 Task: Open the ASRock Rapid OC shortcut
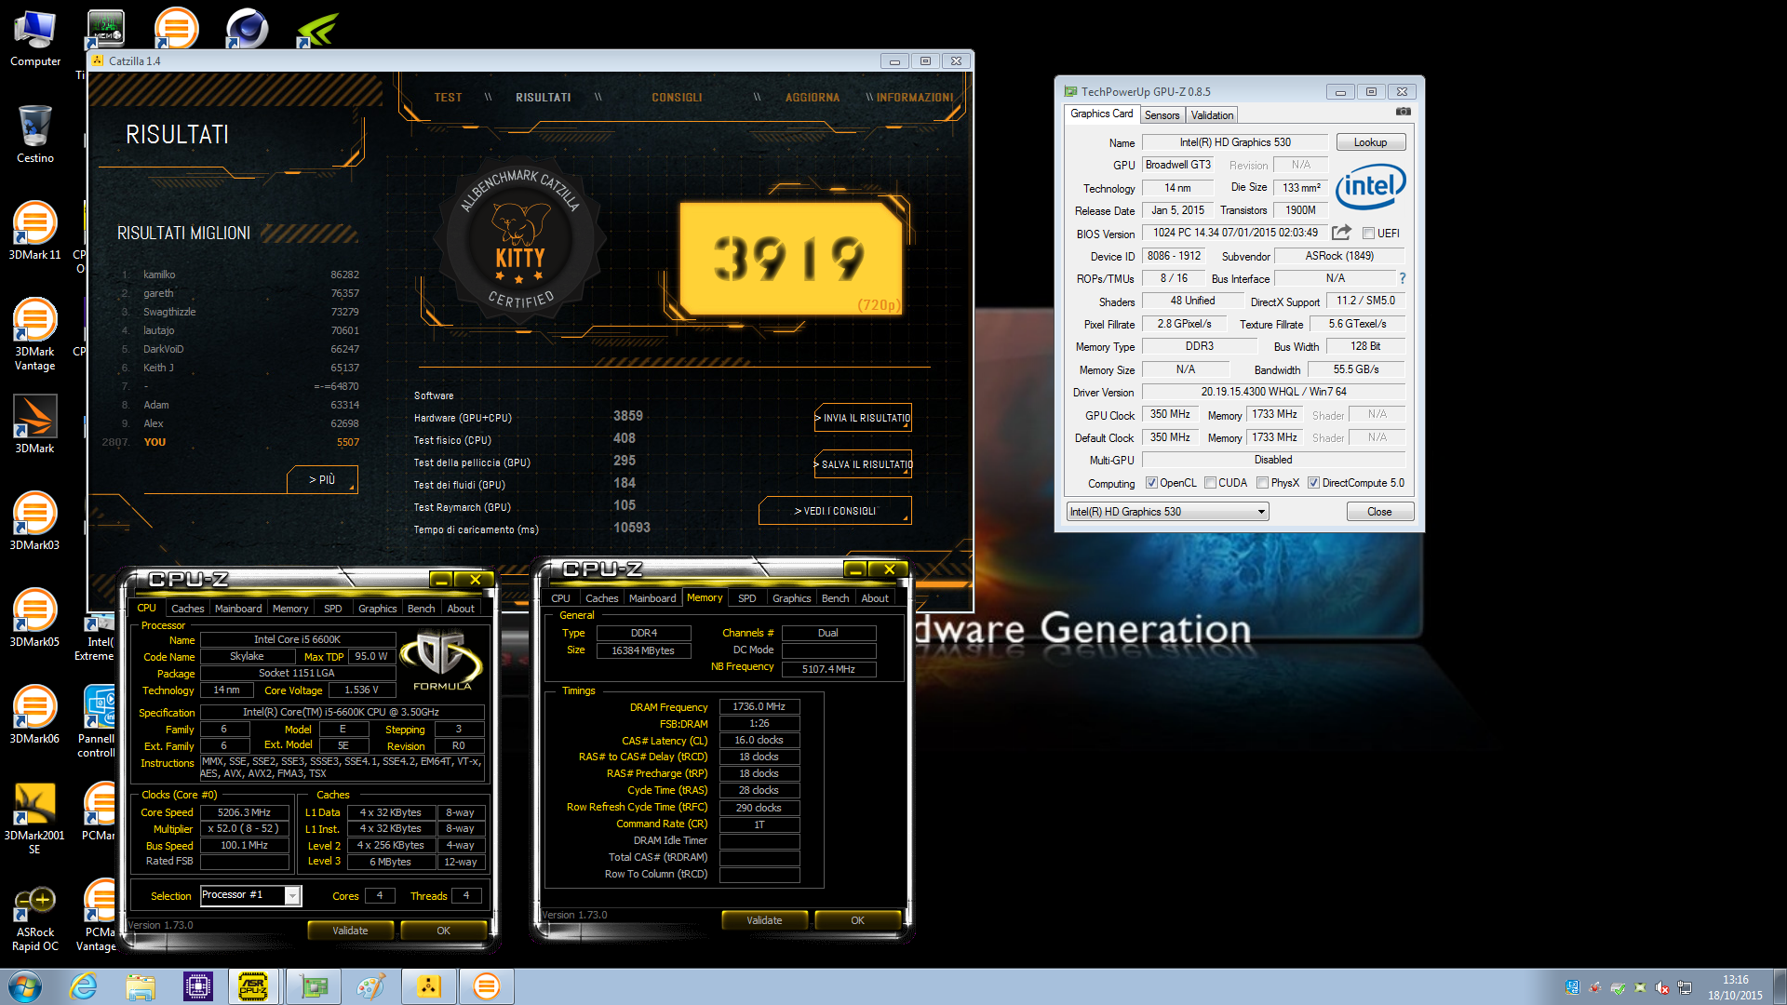tap(35, 918)
